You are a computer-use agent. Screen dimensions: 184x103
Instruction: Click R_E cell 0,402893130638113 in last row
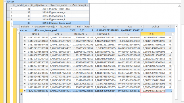pyautogui.click(x=128, y=91)
